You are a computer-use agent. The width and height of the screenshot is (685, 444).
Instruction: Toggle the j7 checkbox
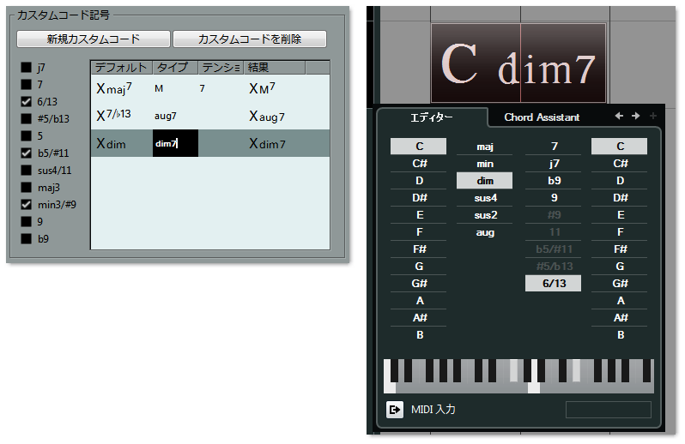tap(27, 67)
